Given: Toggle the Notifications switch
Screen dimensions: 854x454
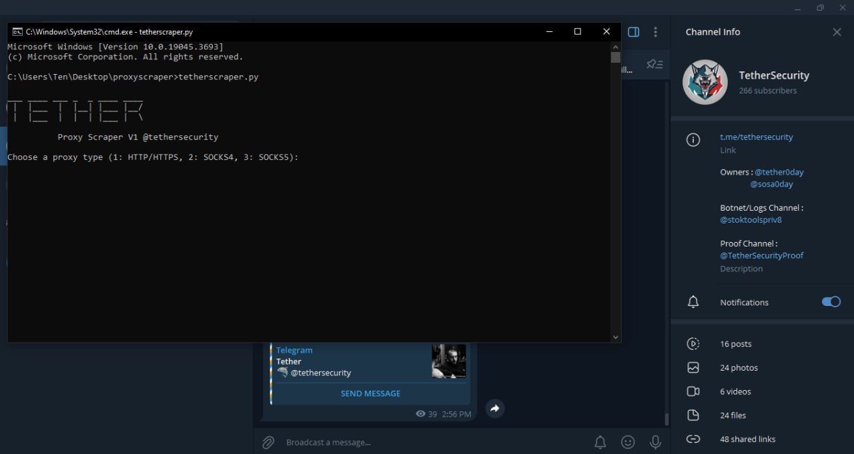Looking at the screenshot, I should point(831,302).
